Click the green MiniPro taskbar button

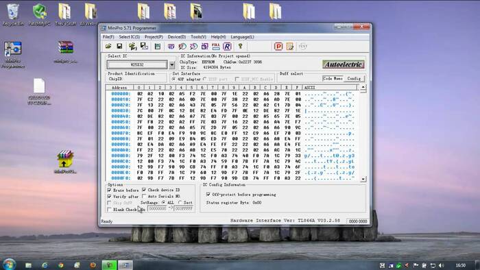109,265
